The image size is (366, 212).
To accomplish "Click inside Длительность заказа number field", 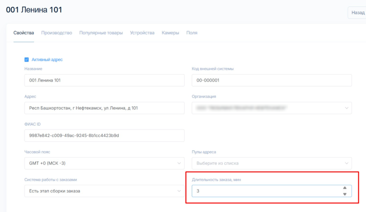I will tap(264, 191).
